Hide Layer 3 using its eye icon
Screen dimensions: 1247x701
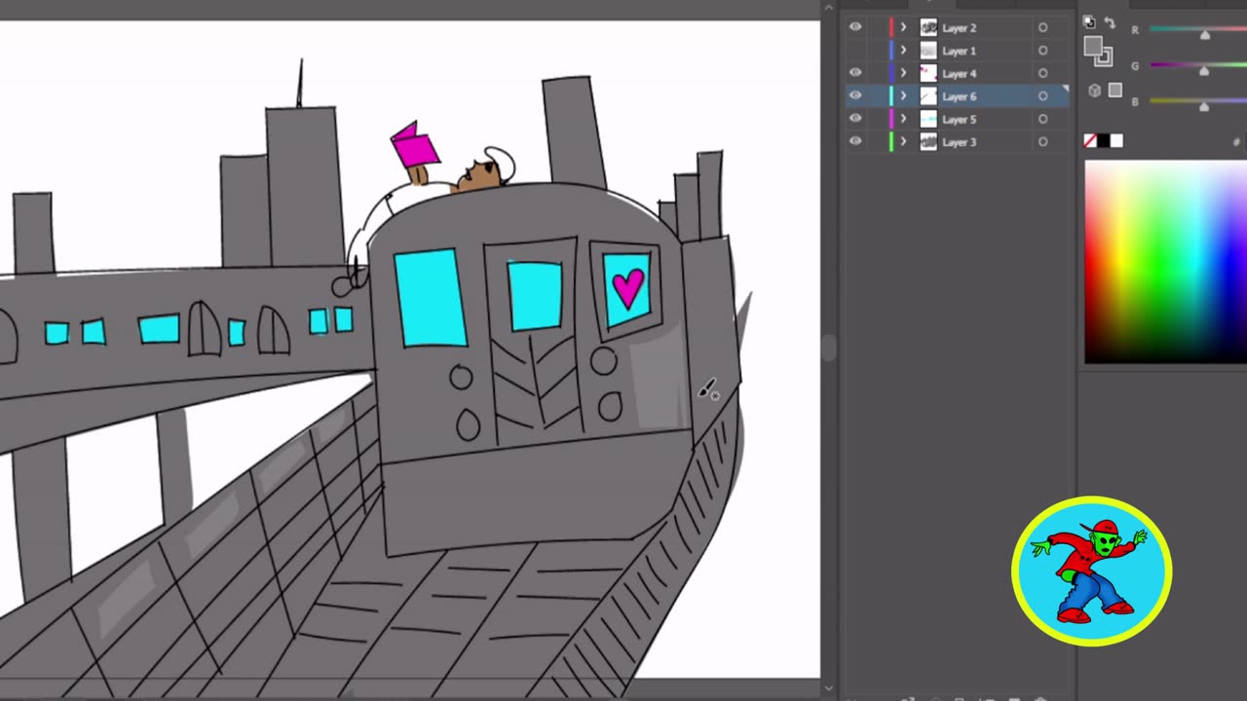click(x=855, y=142)
